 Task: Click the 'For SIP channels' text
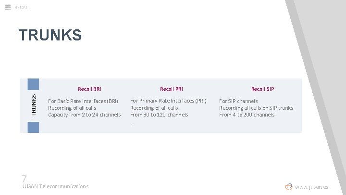click(x=238, y=101)
